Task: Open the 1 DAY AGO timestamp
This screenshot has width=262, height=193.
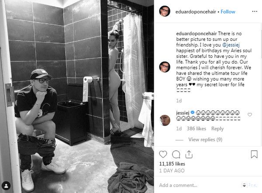Action: pyautogui.click(x=172, y=171)
